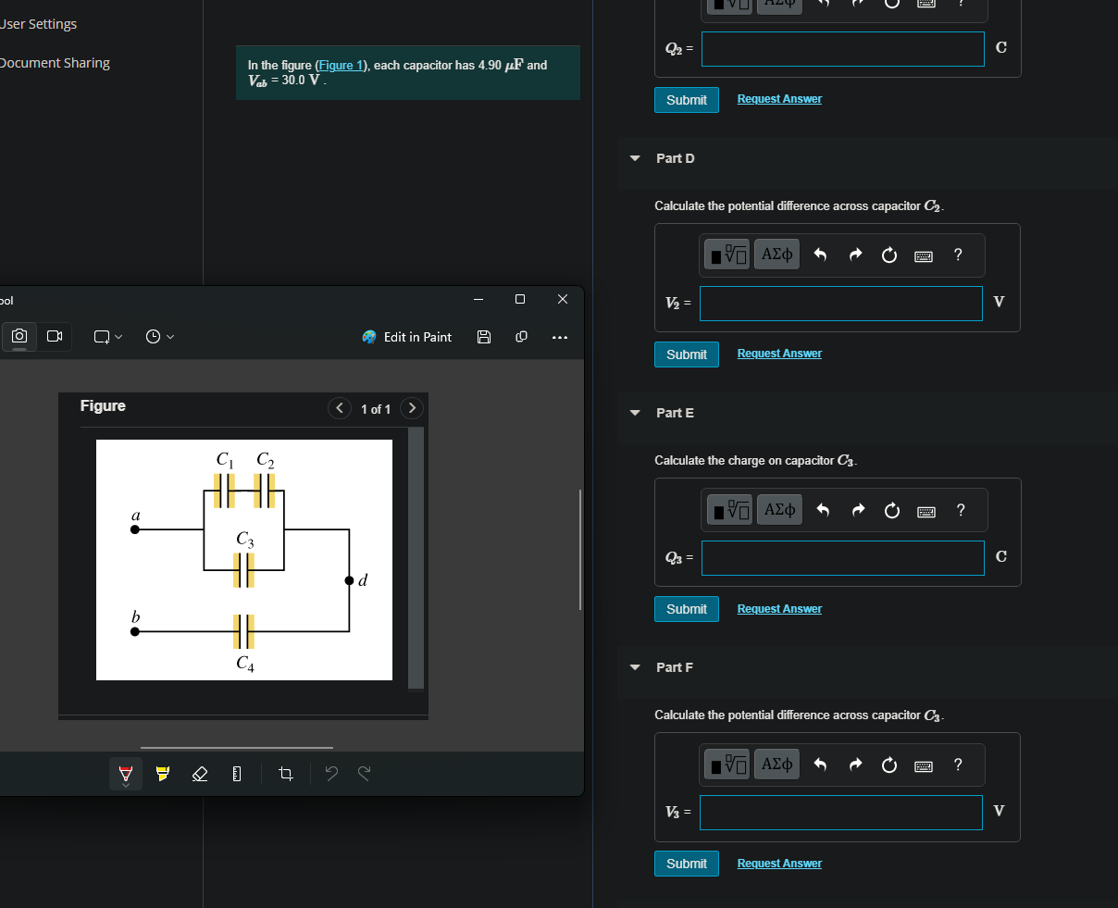
Task: Submit the answer for Part F
Action: click(686, 863)
